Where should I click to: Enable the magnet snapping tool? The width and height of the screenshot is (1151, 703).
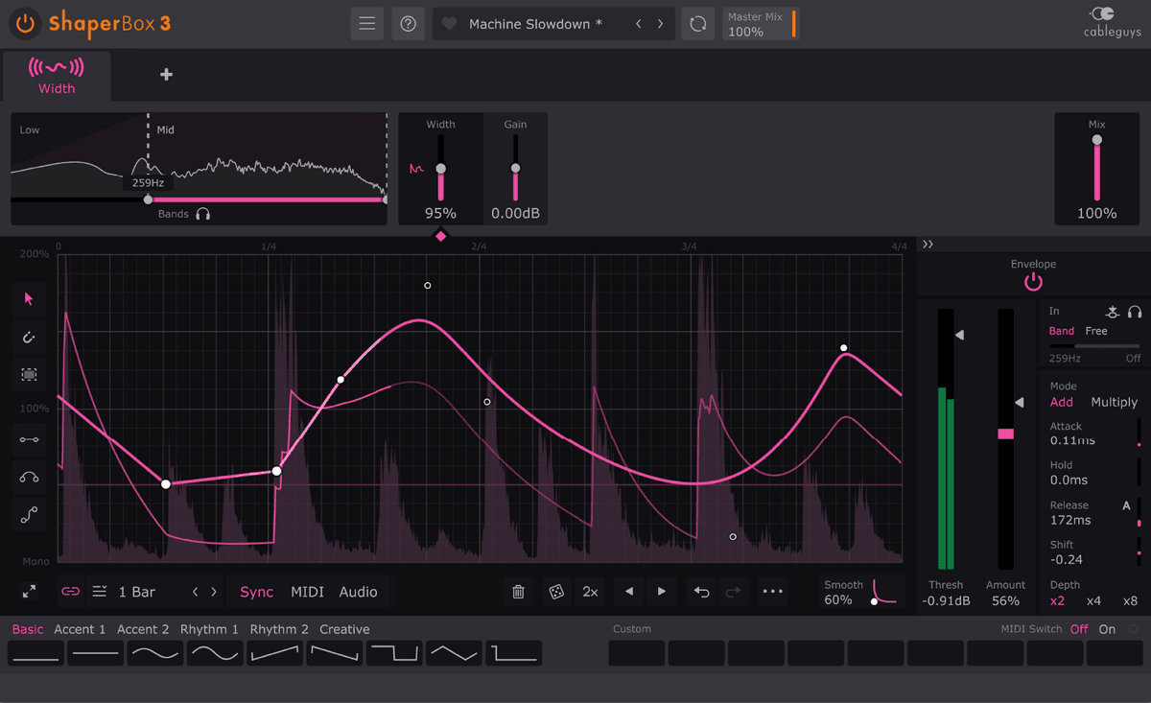click(29, 337)
